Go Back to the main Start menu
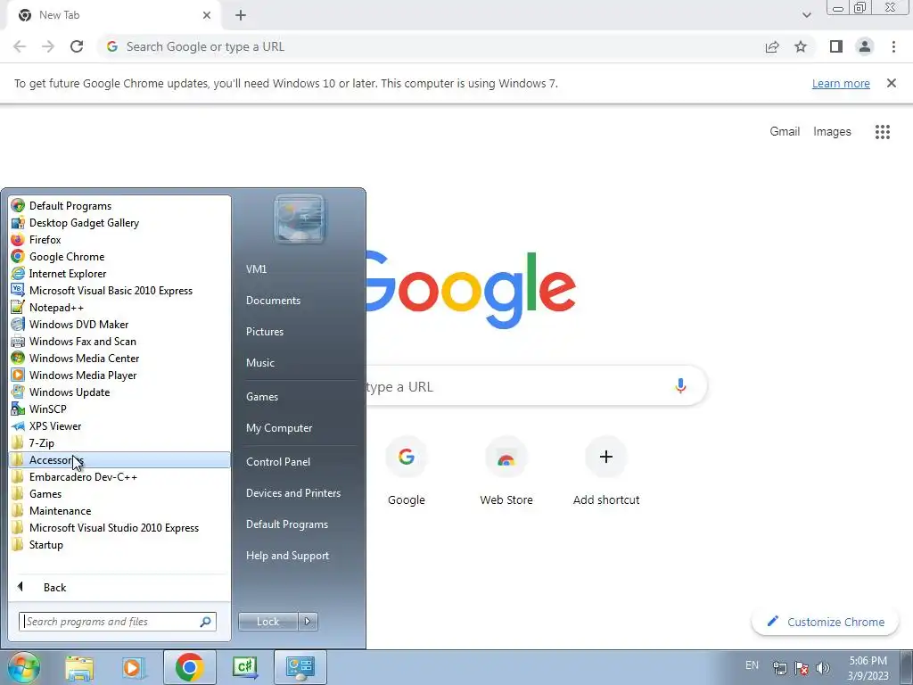The image size is (913, 685). [119, 587]
